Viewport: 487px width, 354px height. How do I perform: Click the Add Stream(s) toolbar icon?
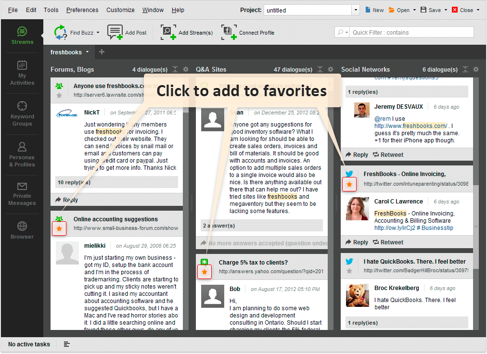pyautogui.click(x=168, y=33)
